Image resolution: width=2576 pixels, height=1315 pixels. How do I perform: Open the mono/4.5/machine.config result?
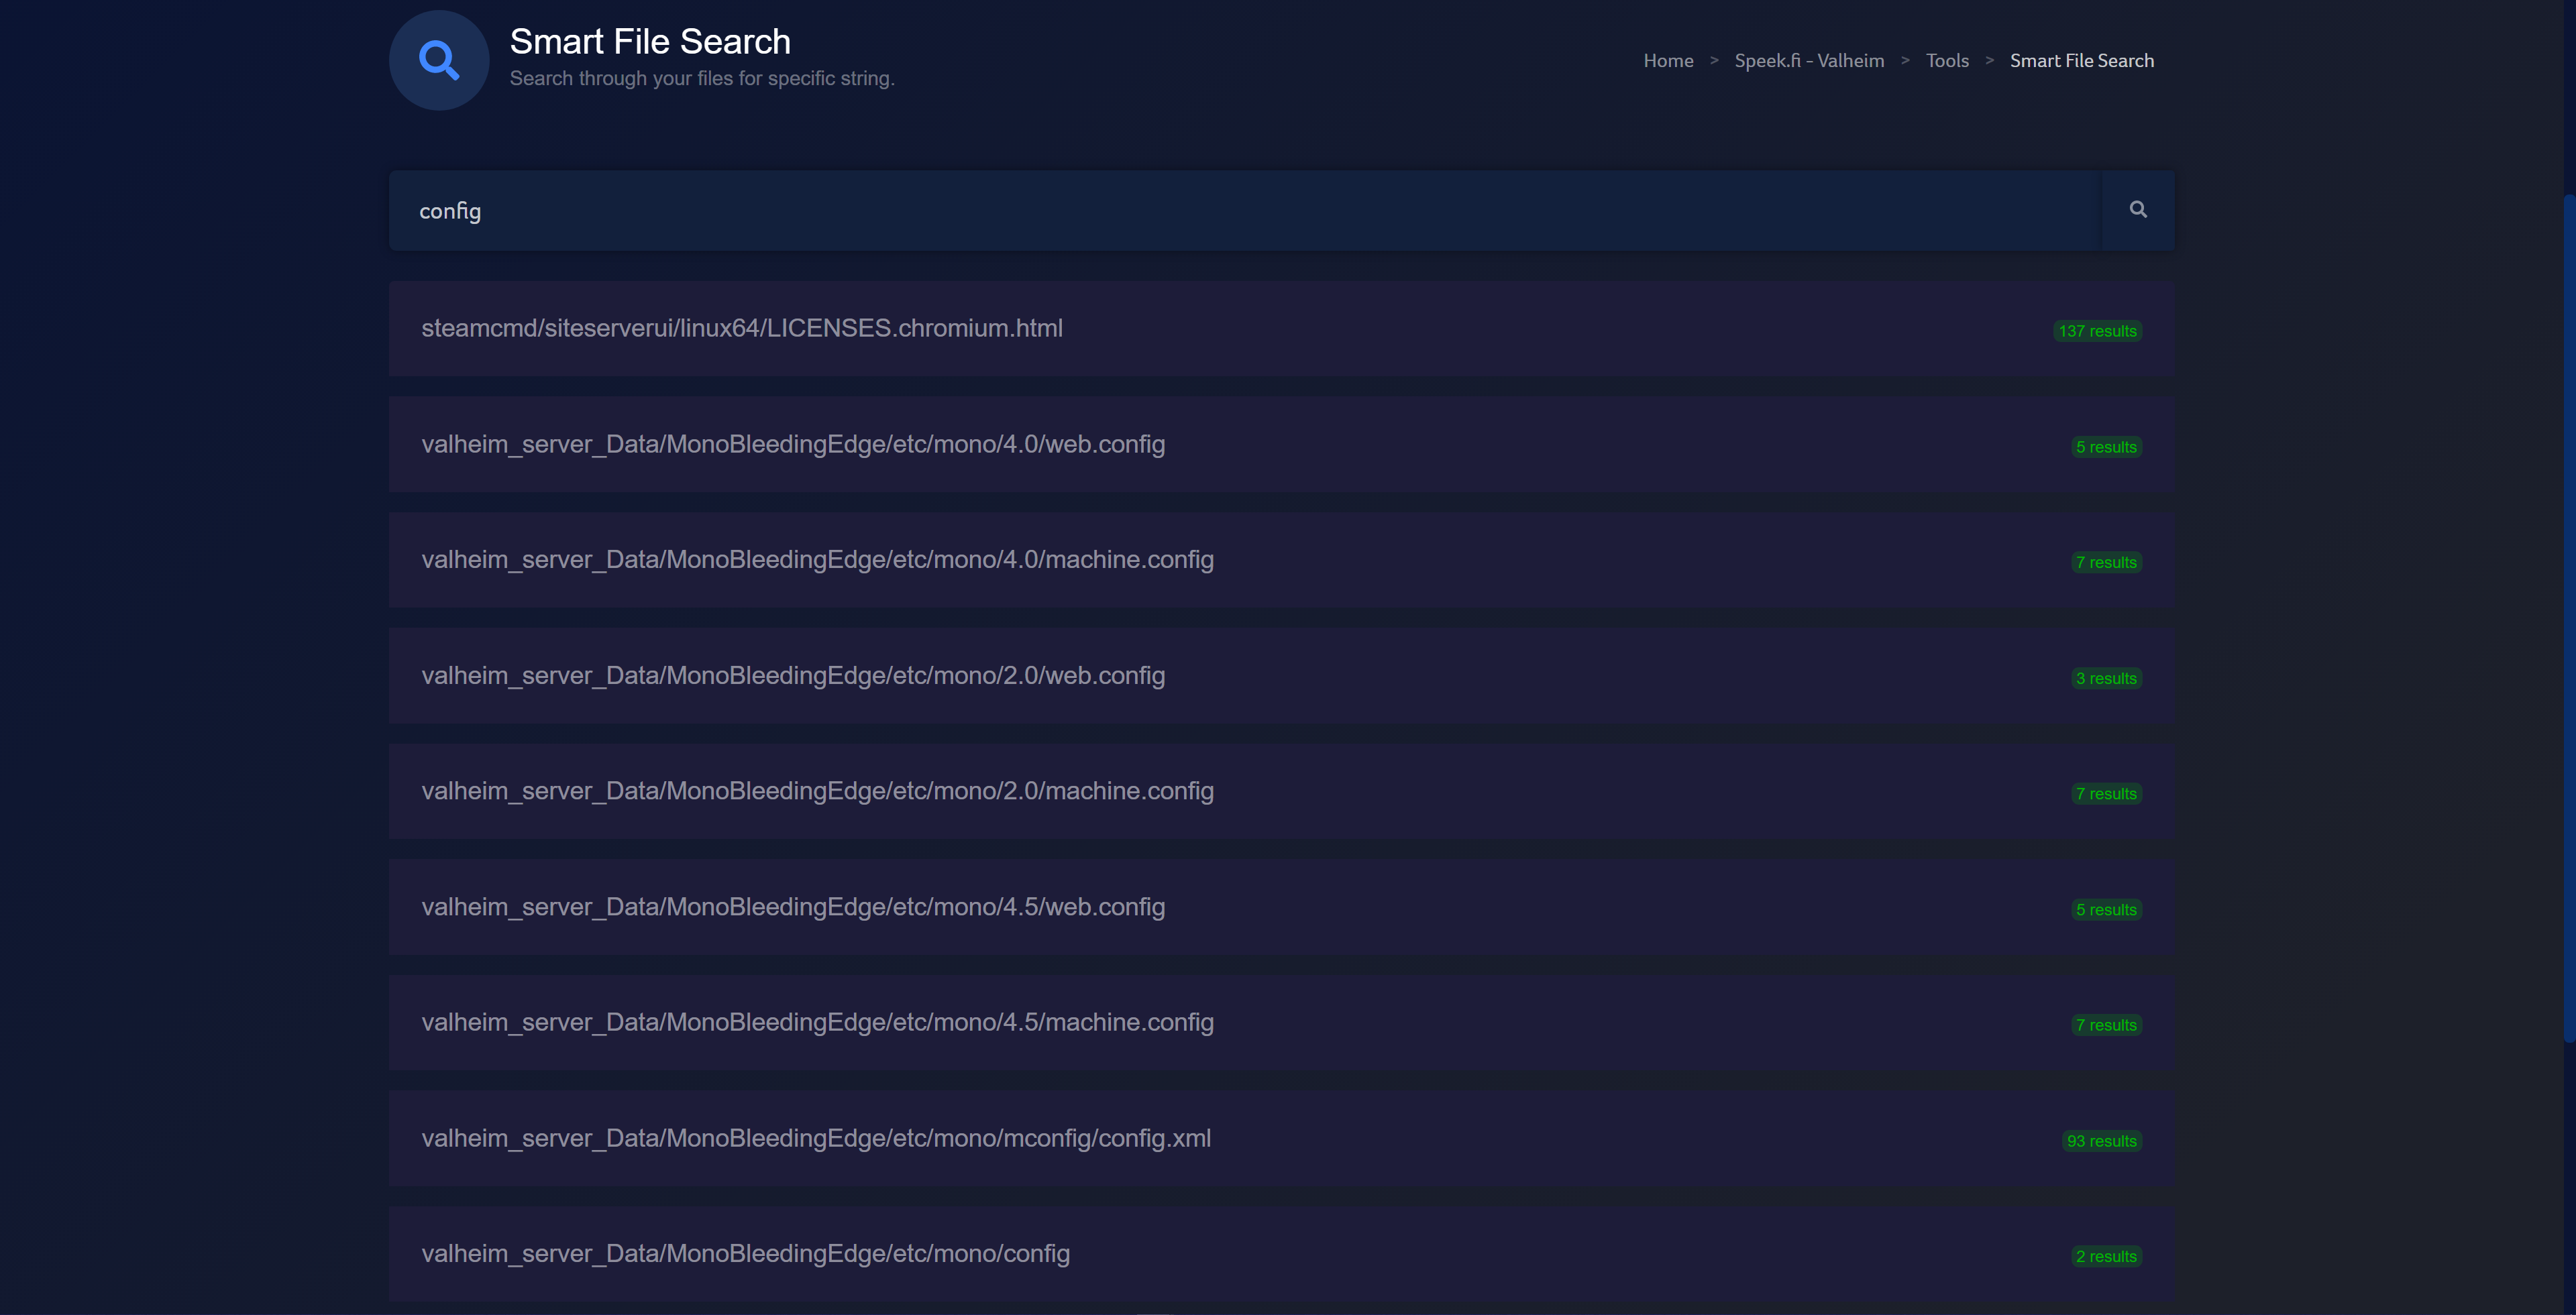point(1282,1022)
